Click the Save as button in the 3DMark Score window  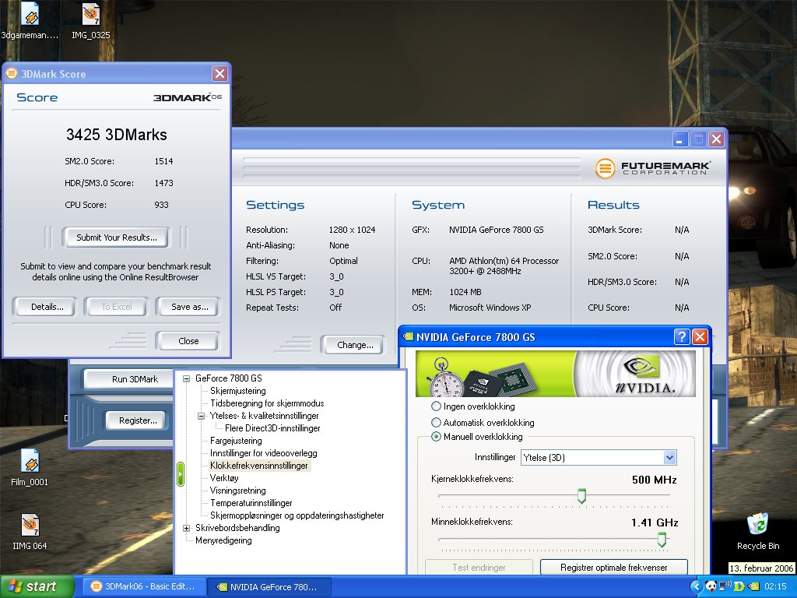tap(190, 307)
